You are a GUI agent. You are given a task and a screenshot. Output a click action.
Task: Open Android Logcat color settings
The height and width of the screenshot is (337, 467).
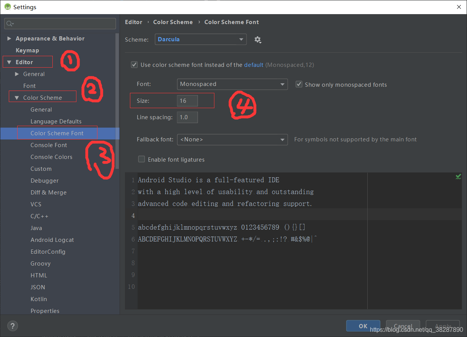(52, 240)
